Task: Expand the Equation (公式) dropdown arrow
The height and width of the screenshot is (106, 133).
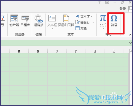Action: (x=103, y=29)
